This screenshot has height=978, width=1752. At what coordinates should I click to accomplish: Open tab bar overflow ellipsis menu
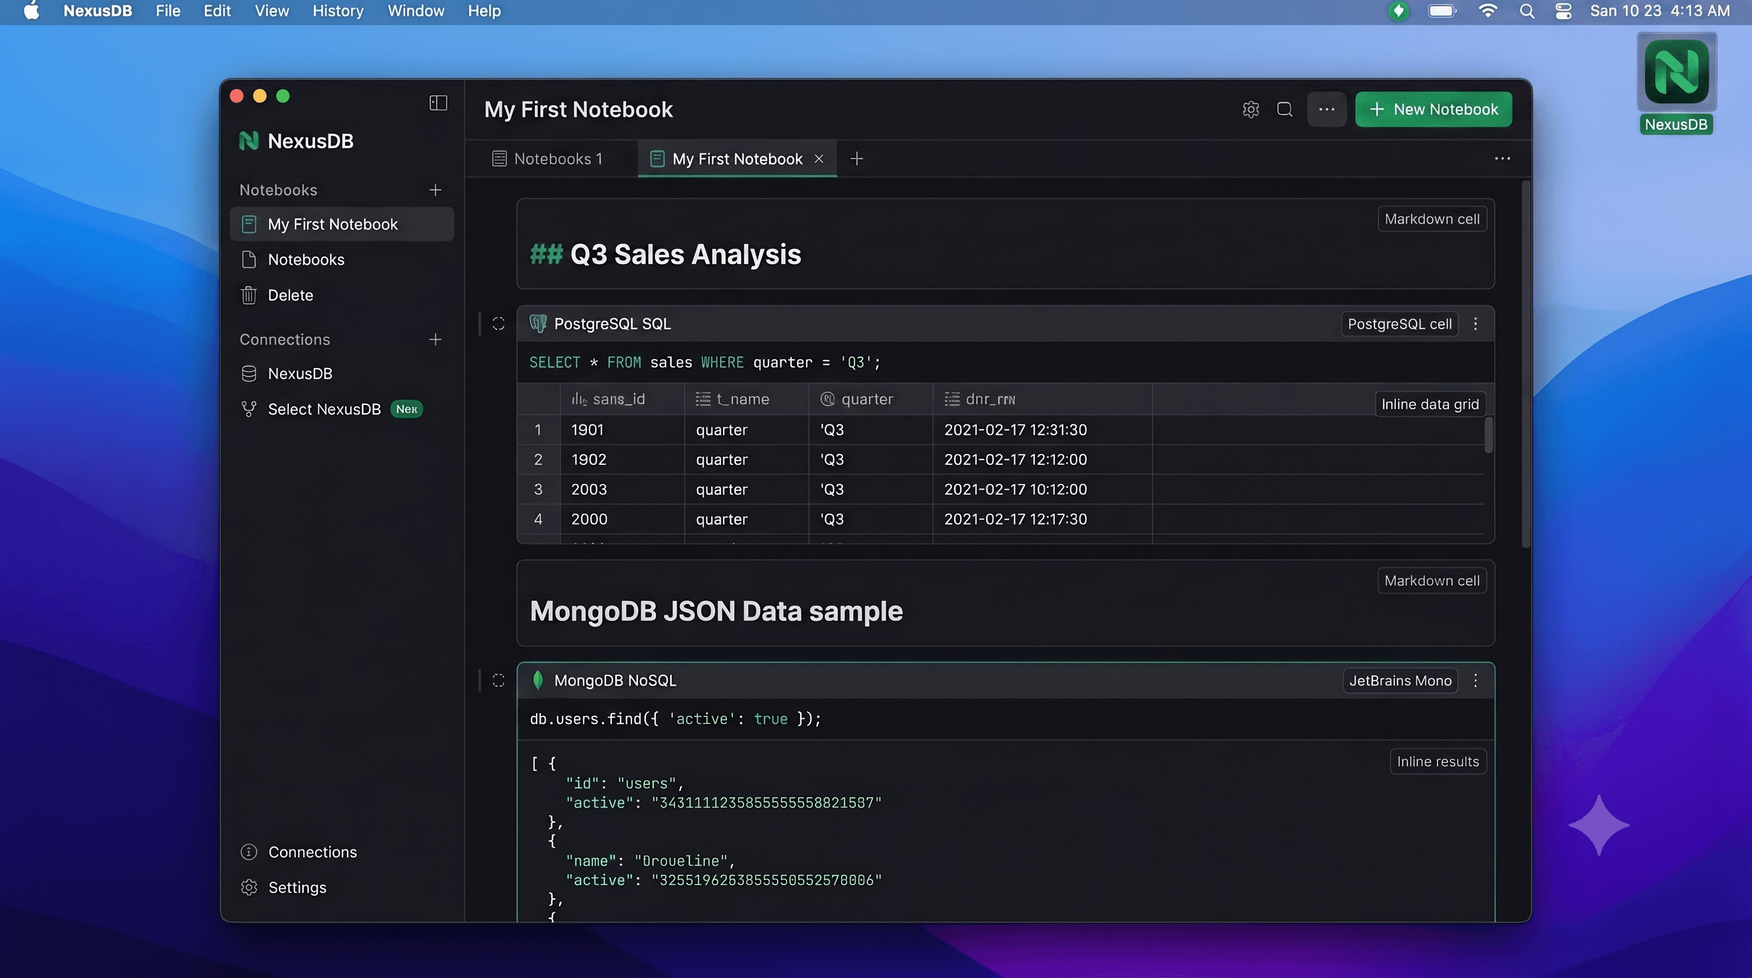click(x=1502, y=159)
